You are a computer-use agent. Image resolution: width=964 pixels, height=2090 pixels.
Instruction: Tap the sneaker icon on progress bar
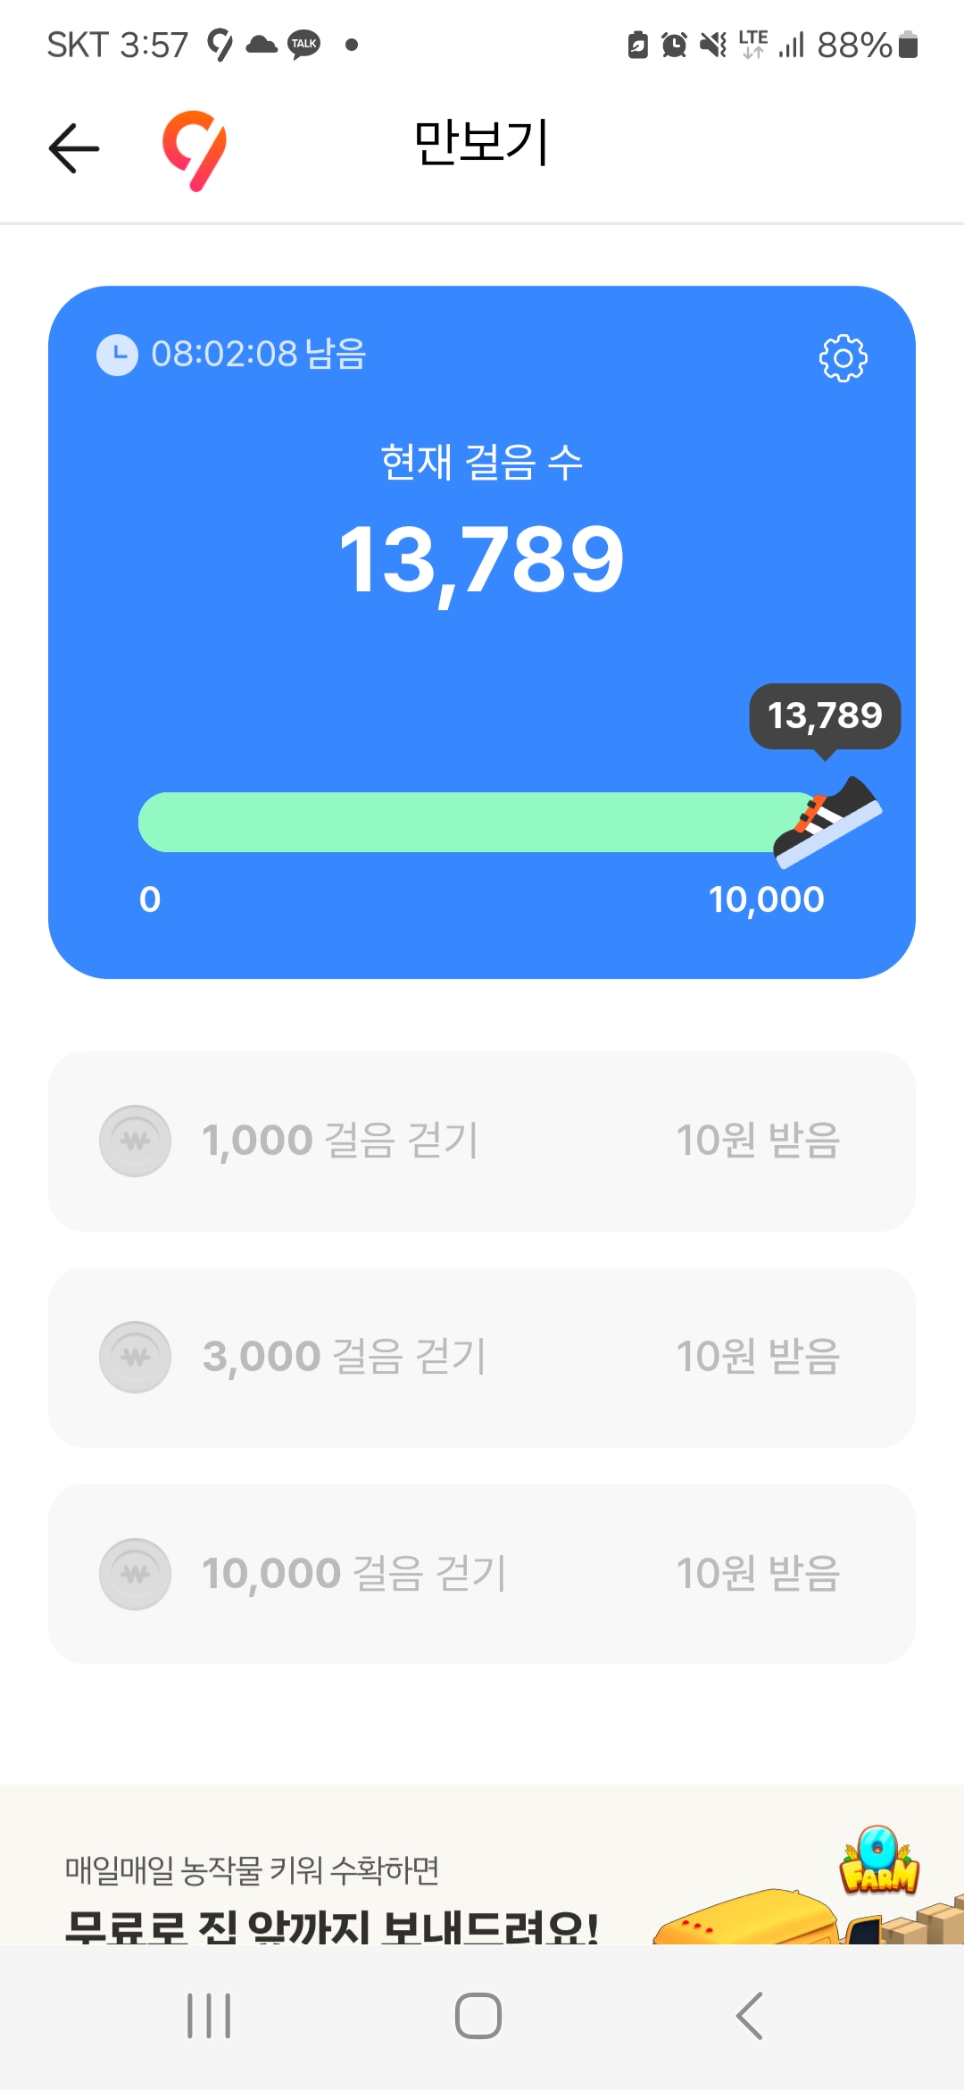click(827, 821)
